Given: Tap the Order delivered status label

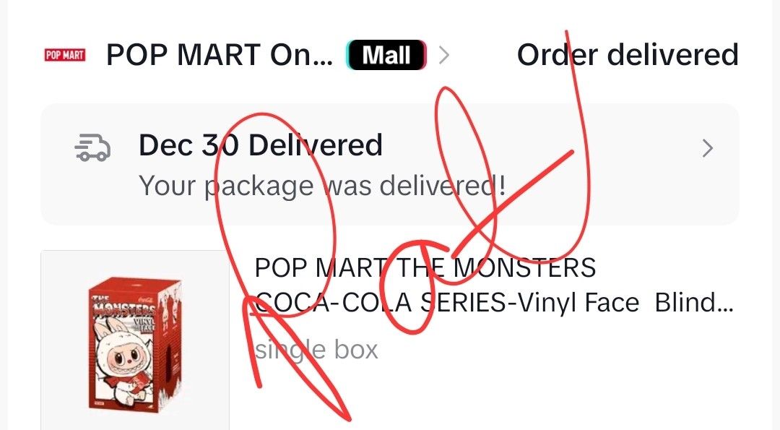Looking at the screenshot, I should click(x=628, y=55).
